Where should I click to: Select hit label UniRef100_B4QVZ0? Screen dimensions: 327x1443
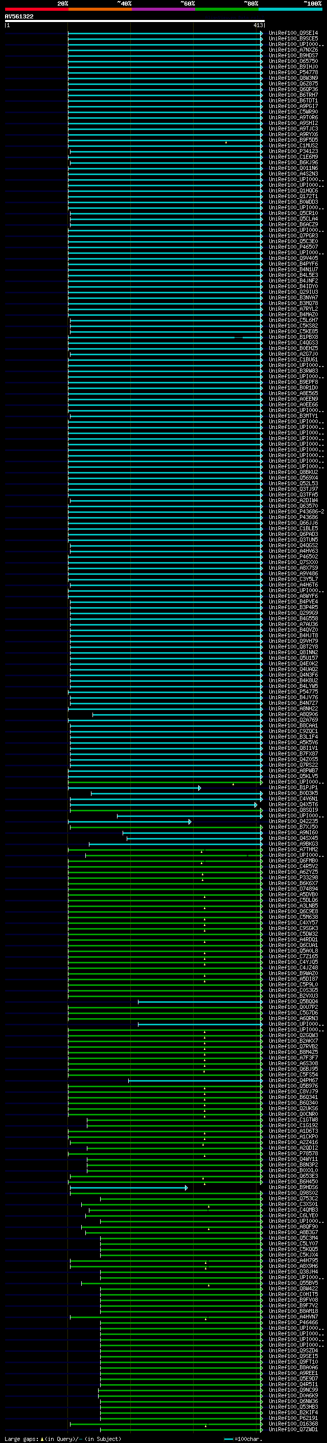coord(293,630)
